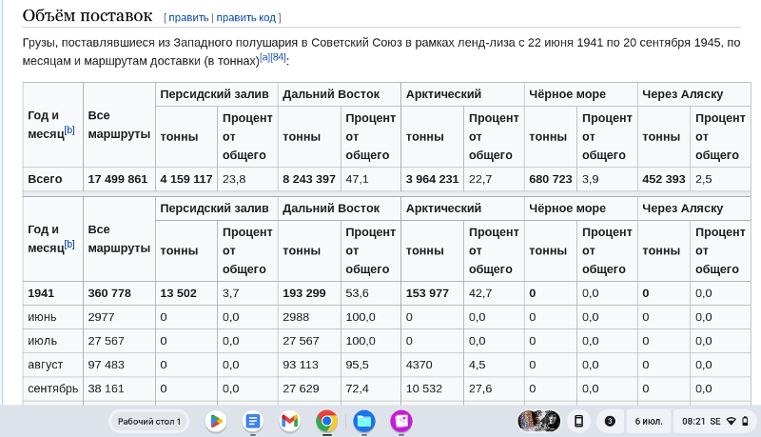Open footnote reference [a] after text
The width and height of the screenshot is (761, 437).
tap(264, 57)
